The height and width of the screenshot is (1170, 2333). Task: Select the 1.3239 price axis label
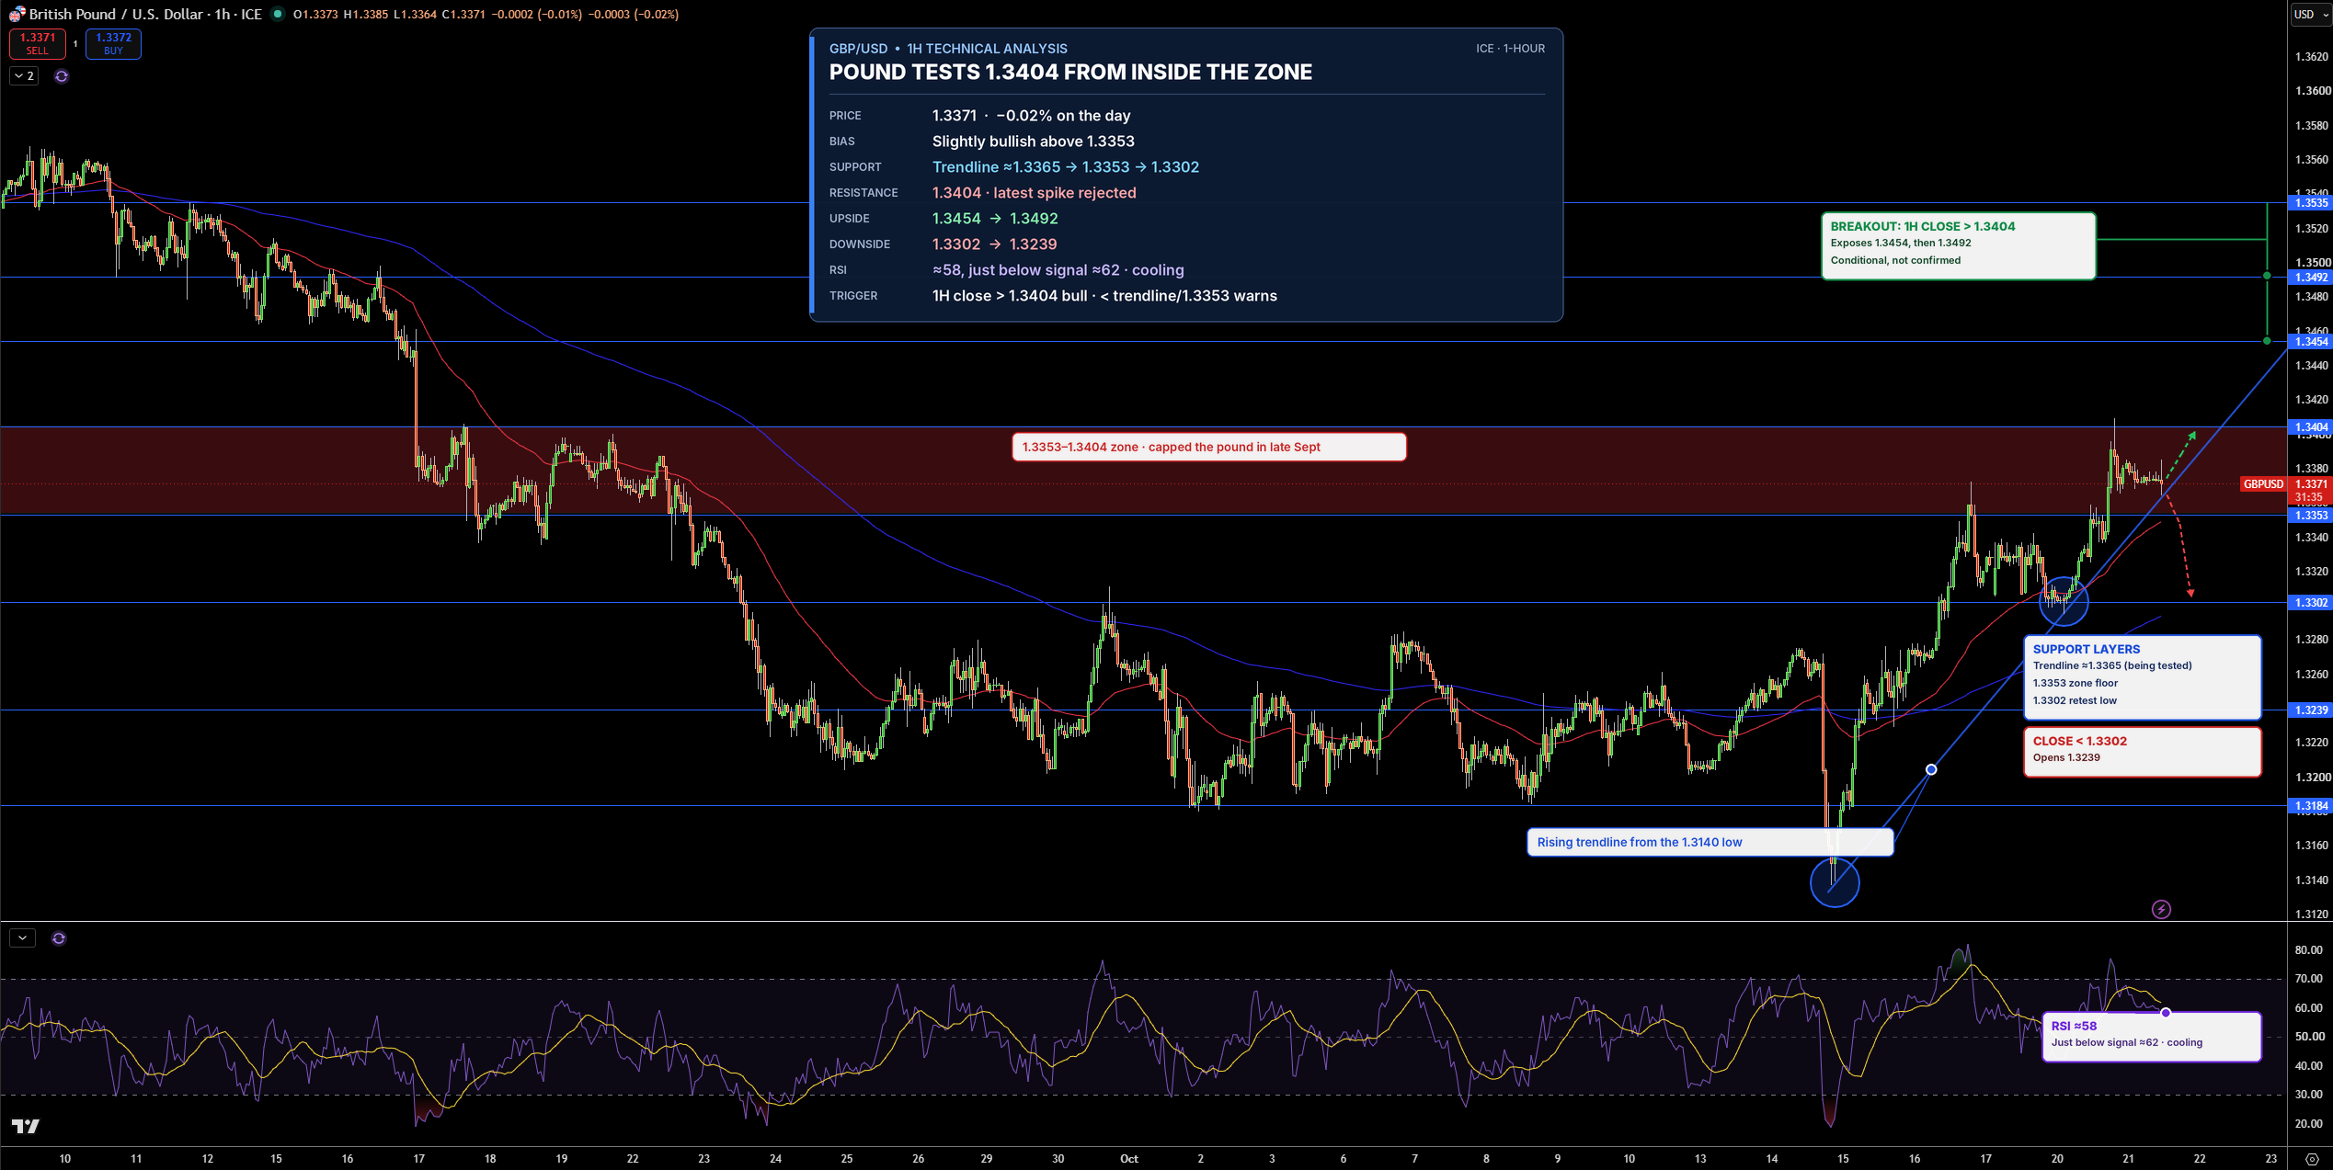coord(2309,710)
